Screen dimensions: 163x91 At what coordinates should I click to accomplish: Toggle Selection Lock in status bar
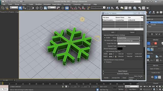[x=63, y=86]
